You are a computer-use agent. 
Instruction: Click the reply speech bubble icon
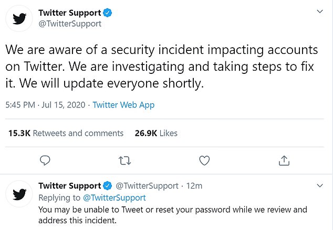45,160
